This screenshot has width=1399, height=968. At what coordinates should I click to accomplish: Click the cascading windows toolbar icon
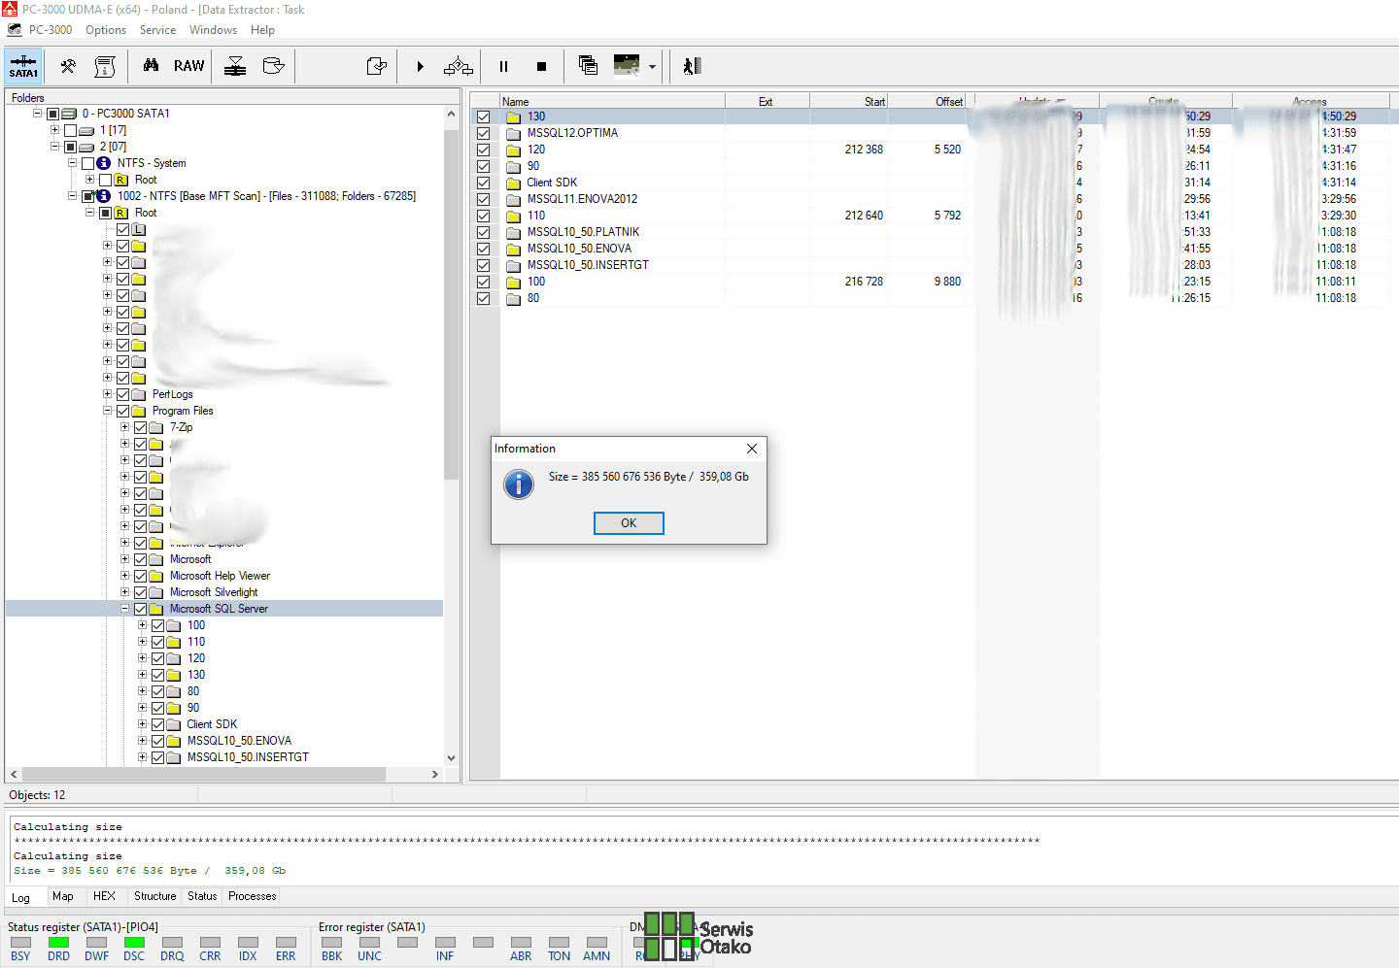(x=588, y=65)
